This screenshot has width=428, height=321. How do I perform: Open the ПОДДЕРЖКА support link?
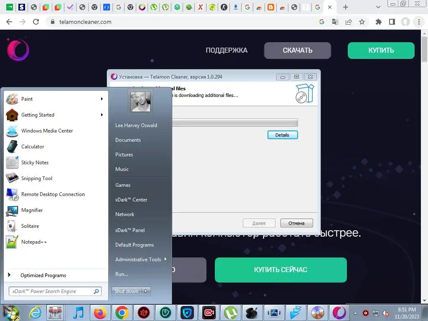[227, 50]
